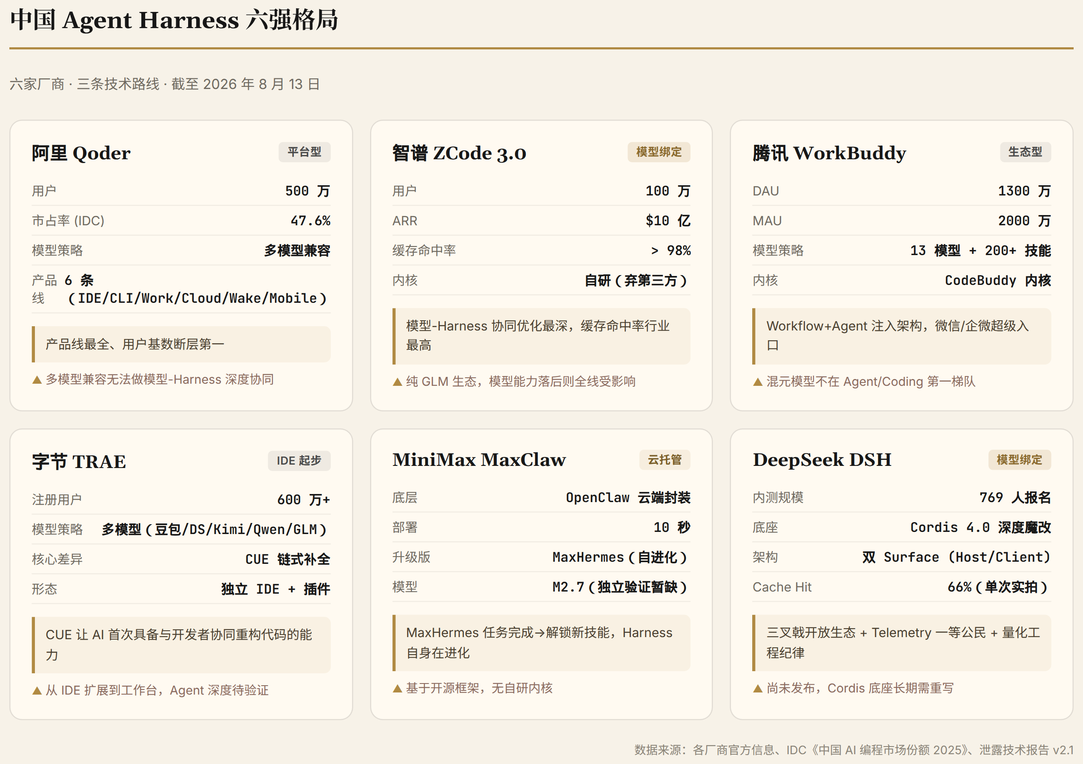The width and height of the screenshot is (1083, 764).
Task: Click the 10 秒 deployment value
Action: (672, 528)
